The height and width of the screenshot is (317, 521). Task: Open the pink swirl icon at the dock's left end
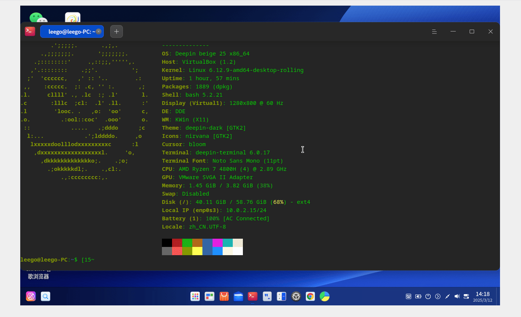[x=31, y=296]
